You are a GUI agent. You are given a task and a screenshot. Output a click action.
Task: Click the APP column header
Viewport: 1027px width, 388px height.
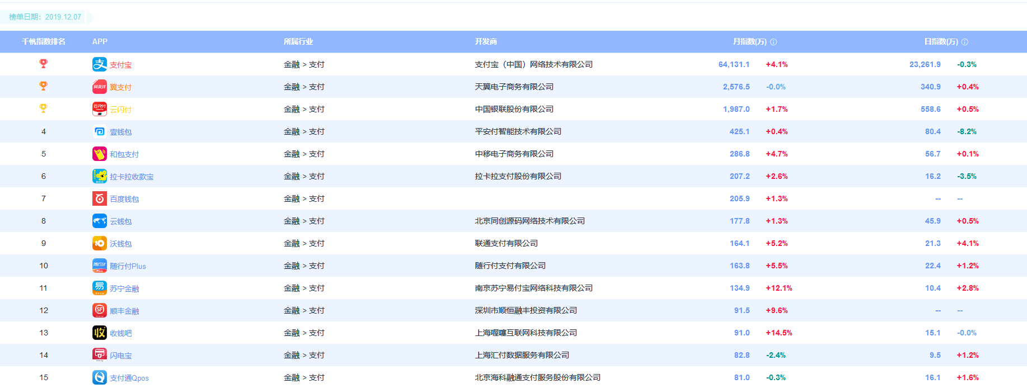100,42
